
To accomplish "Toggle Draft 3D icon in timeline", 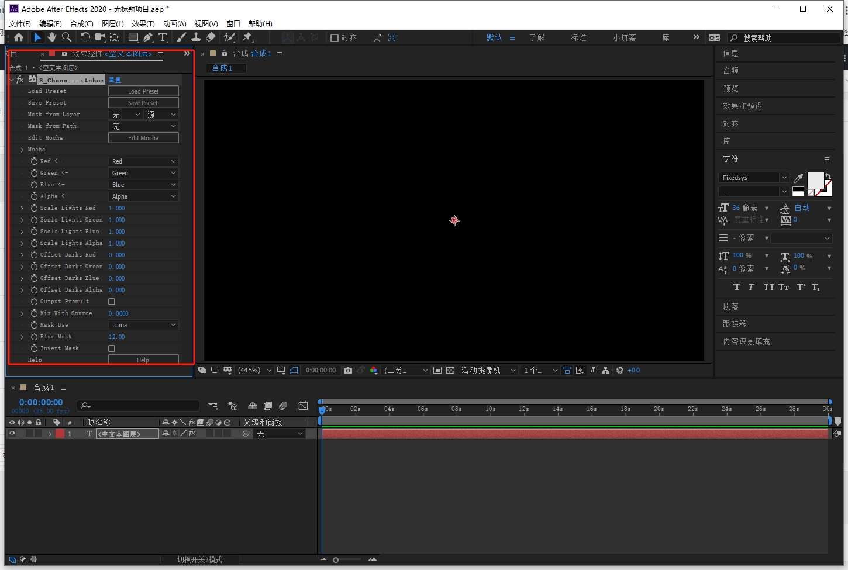I will pos(233,406).
